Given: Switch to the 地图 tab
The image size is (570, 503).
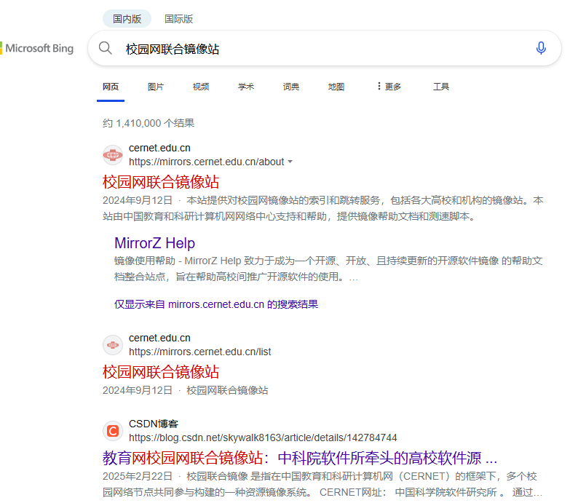Looking at the screenshot, I should coord(336,87).
